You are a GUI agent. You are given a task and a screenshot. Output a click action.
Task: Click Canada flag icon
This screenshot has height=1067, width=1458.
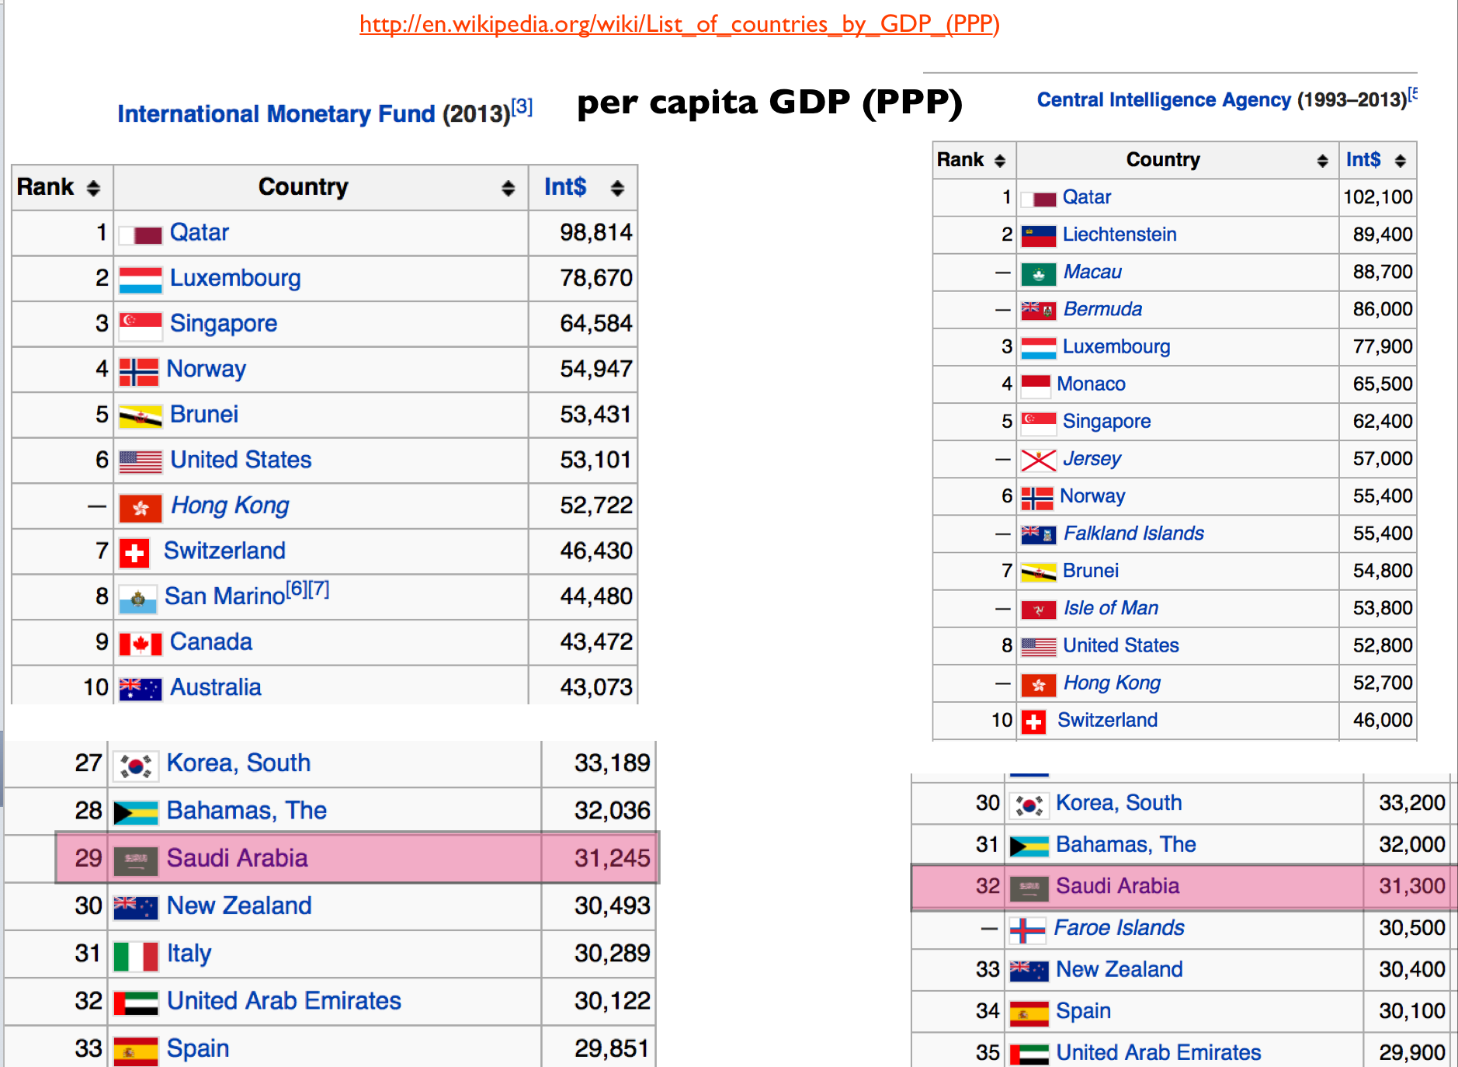click(x=141, y=645)
